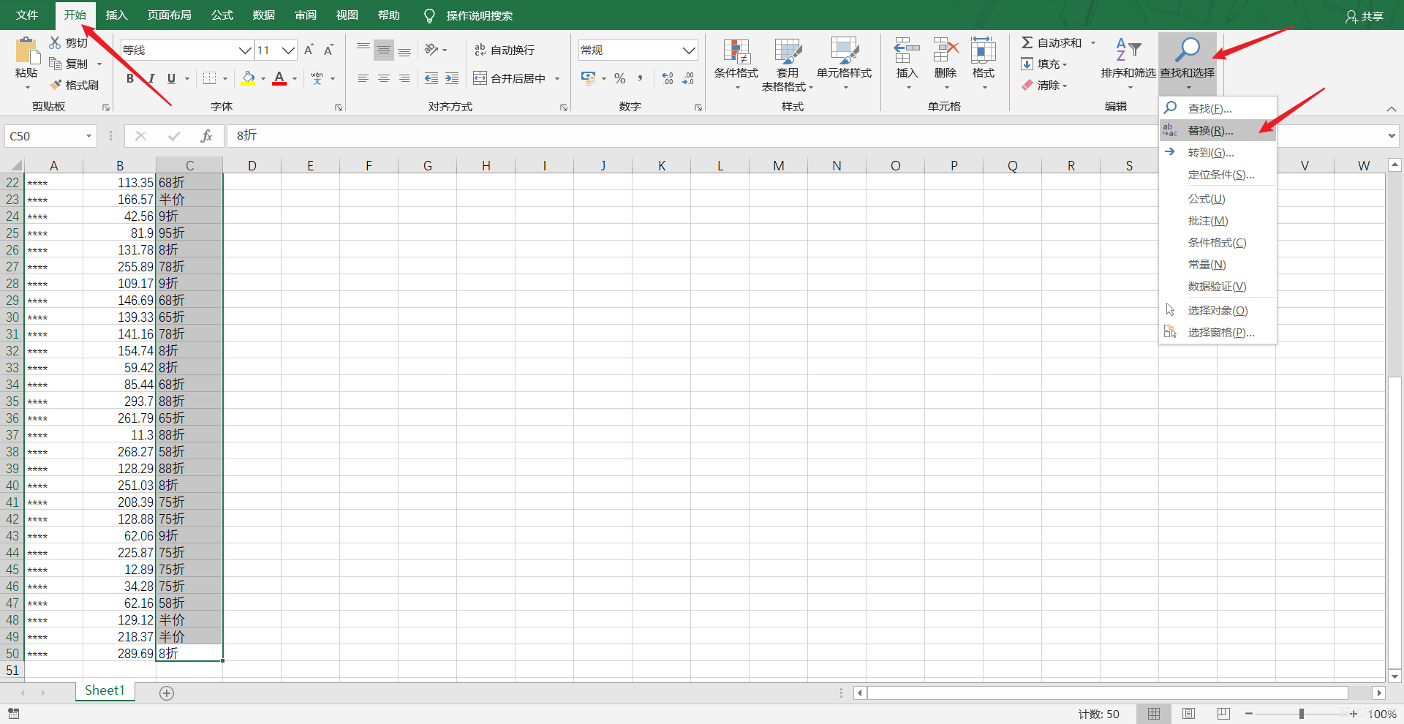Click 合并后居中 merge and center
The image size is (1404, 724).
tap(510, 78)
